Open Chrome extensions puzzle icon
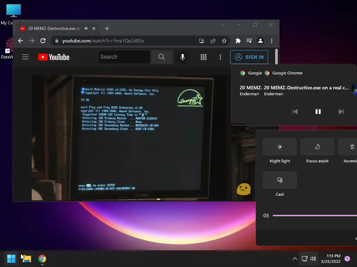 tap(238, 41)
